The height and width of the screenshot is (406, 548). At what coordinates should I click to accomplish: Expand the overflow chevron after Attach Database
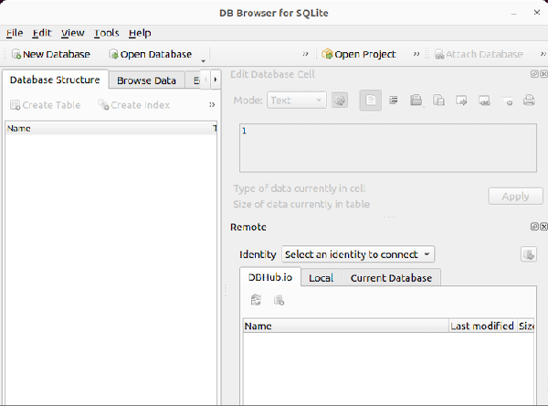click(x=543, y=54)
